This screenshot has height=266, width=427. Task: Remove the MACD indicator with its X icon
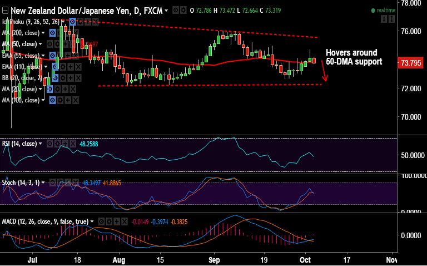[x=124, y=221]
